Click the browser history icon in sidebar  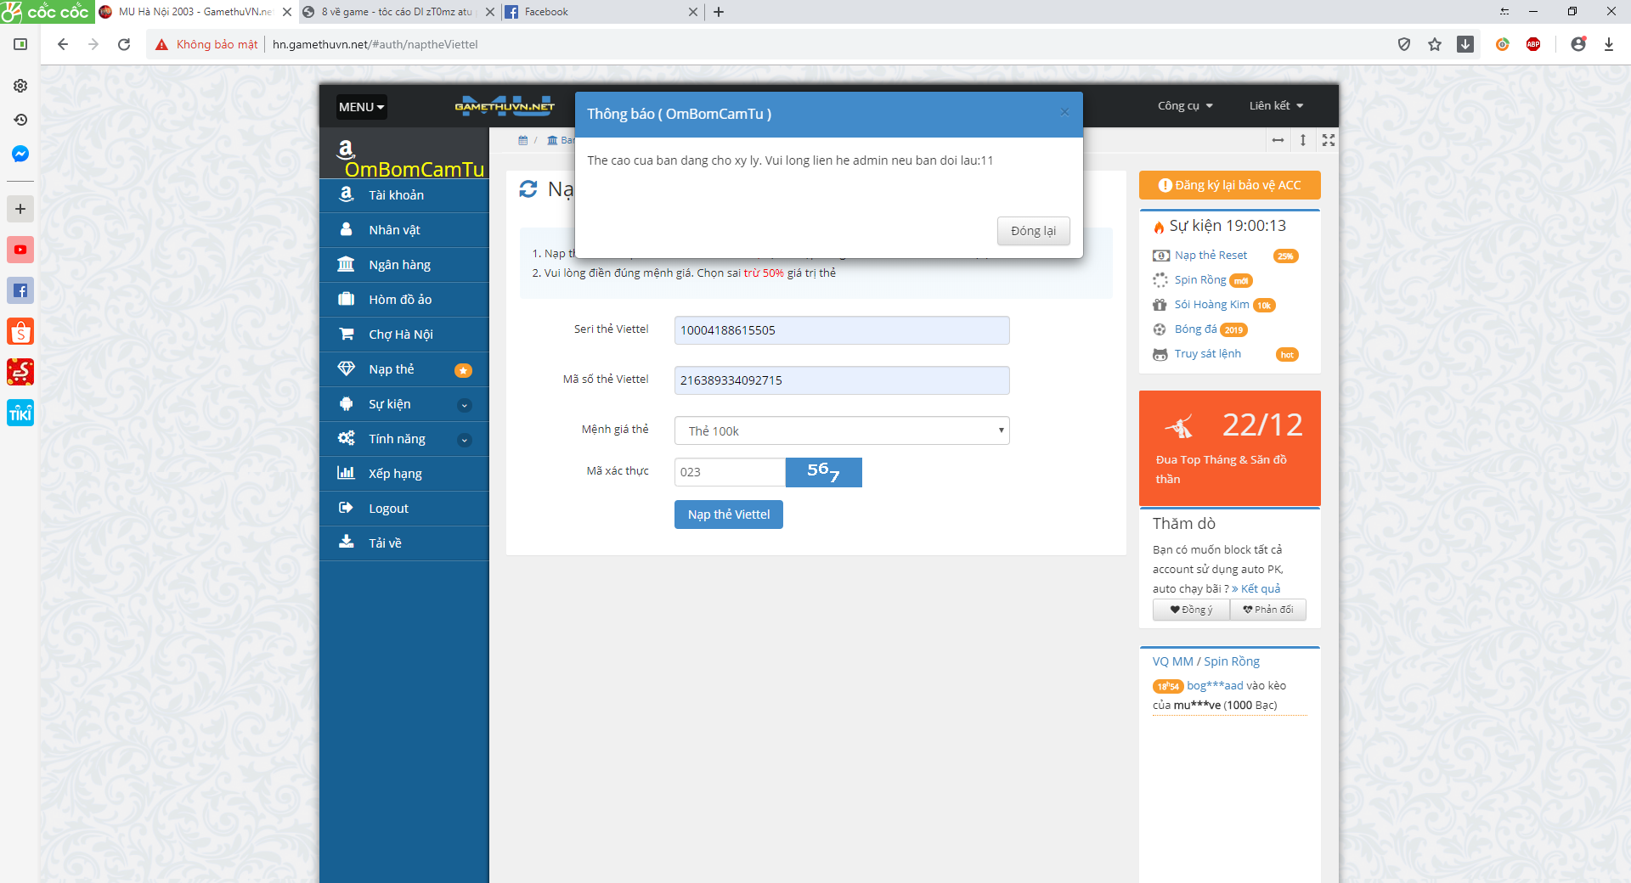click(x=20, y=120)
